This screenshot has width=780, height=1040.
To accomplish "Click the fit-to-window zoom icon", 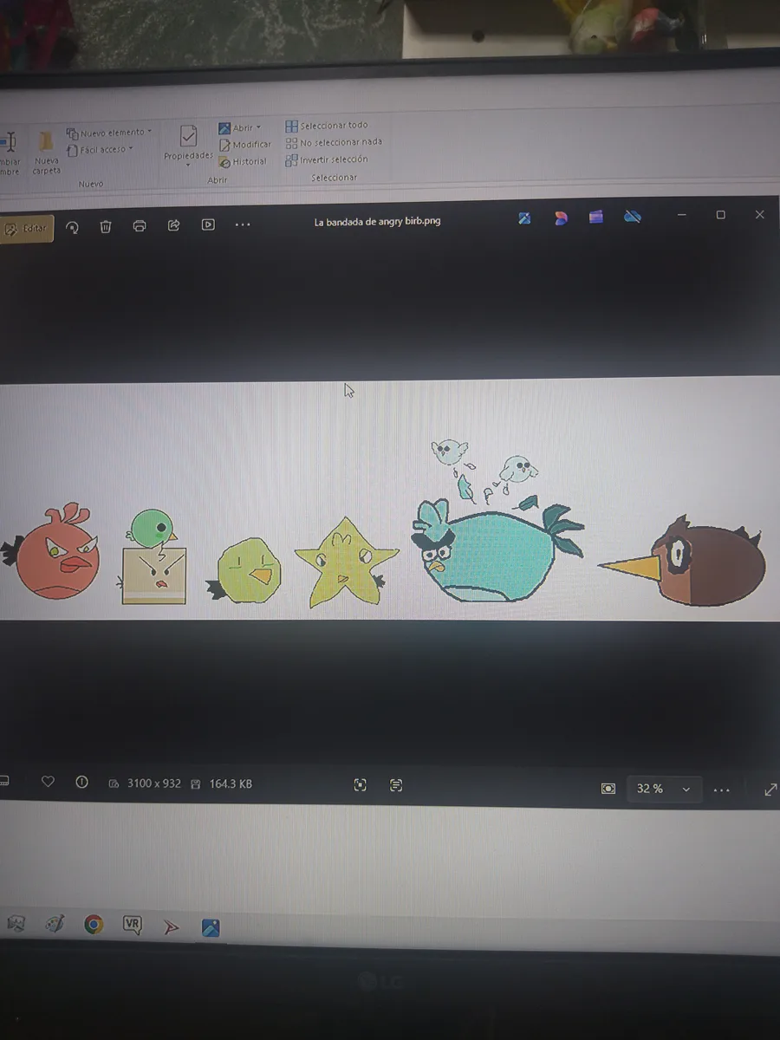I will click(x=608, y=789).
